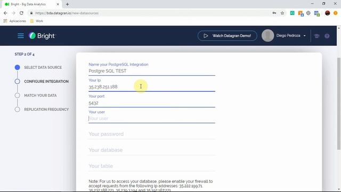
Task: Open the graduation cap tutorials icon
Action: coord(316,36)
